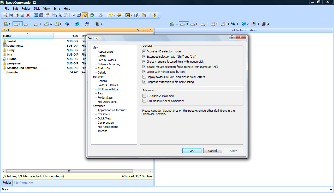
Task: Click the green Back navigation arrow
Action: [x=92, y=15]
